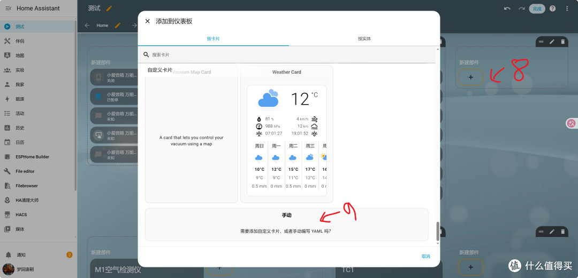Click plus button in top-right 新建部件 section
This screenshot has height=278, width=578.
(470, 77)
